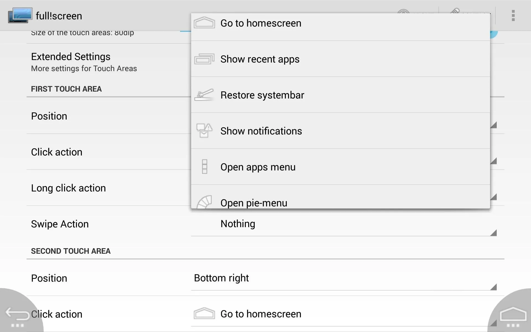The image size is (531, 332).
Task: Click SECOND TOUCH AREA section header
Action: coord(71,251)
